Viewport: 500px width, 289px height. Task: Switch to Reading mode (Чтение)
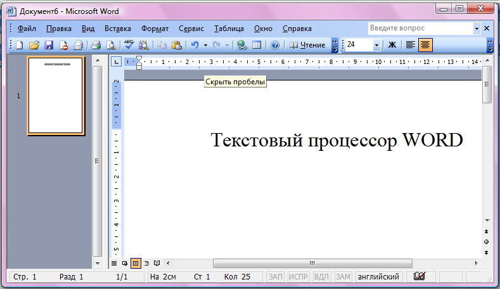pyautogui.click(x=307, y=45)
